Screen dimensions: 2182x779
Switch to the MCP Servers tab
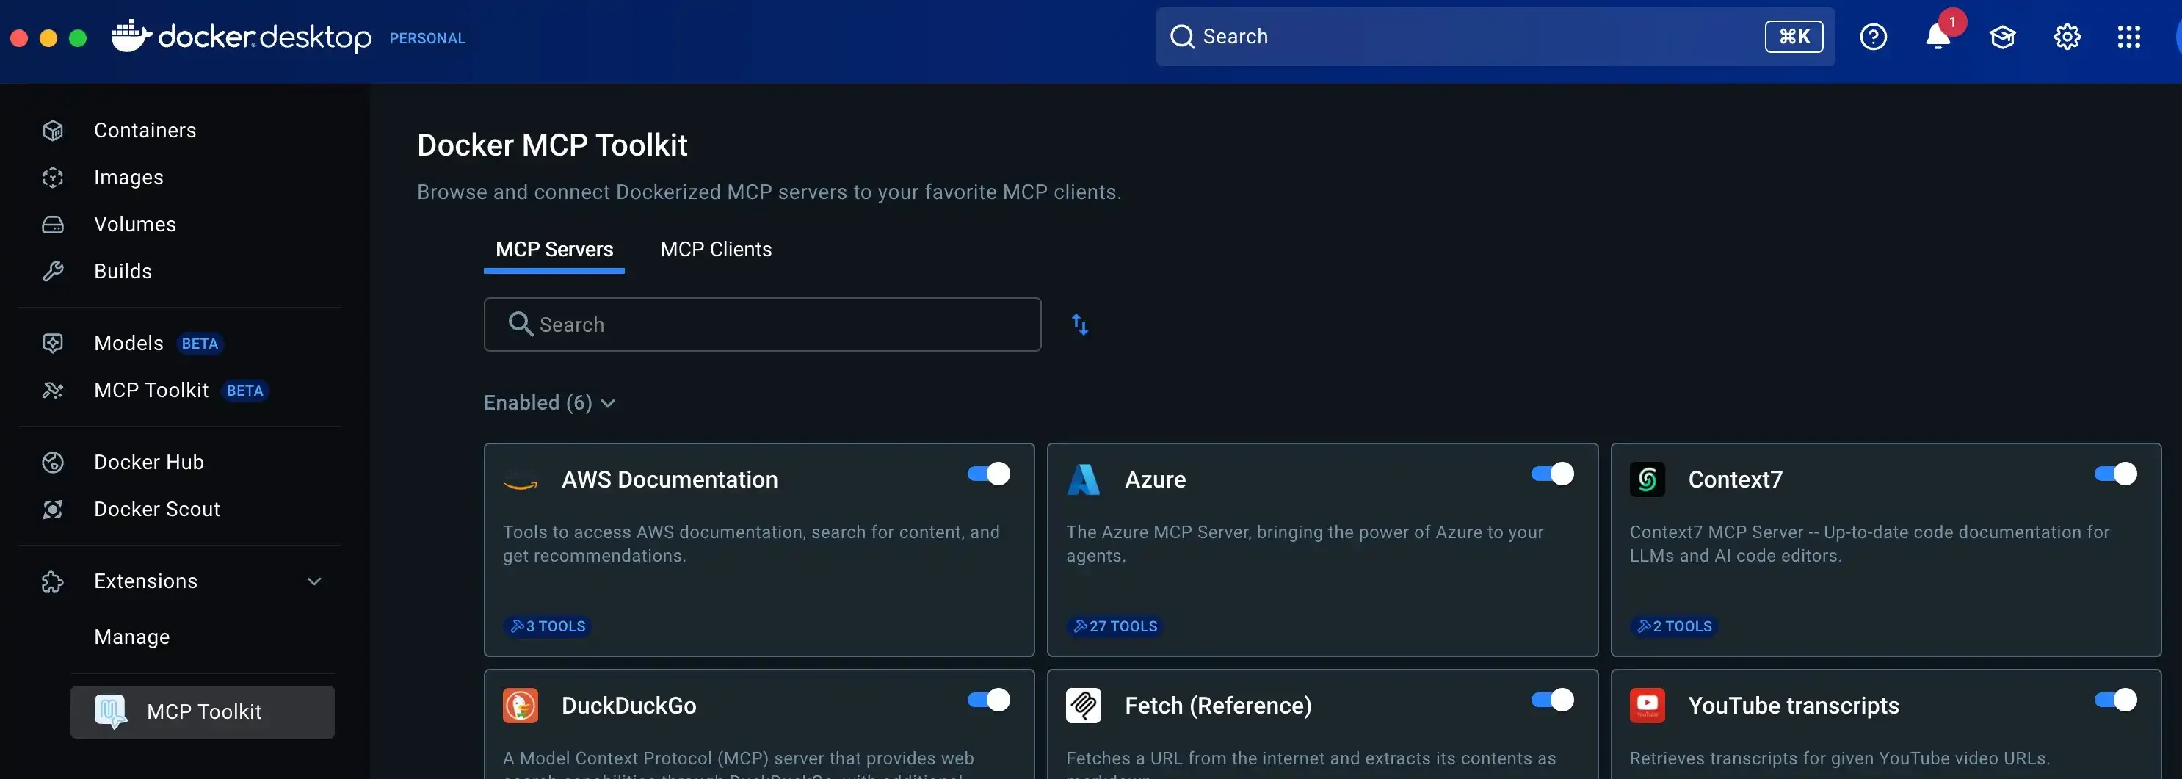(x=554, y=250)
